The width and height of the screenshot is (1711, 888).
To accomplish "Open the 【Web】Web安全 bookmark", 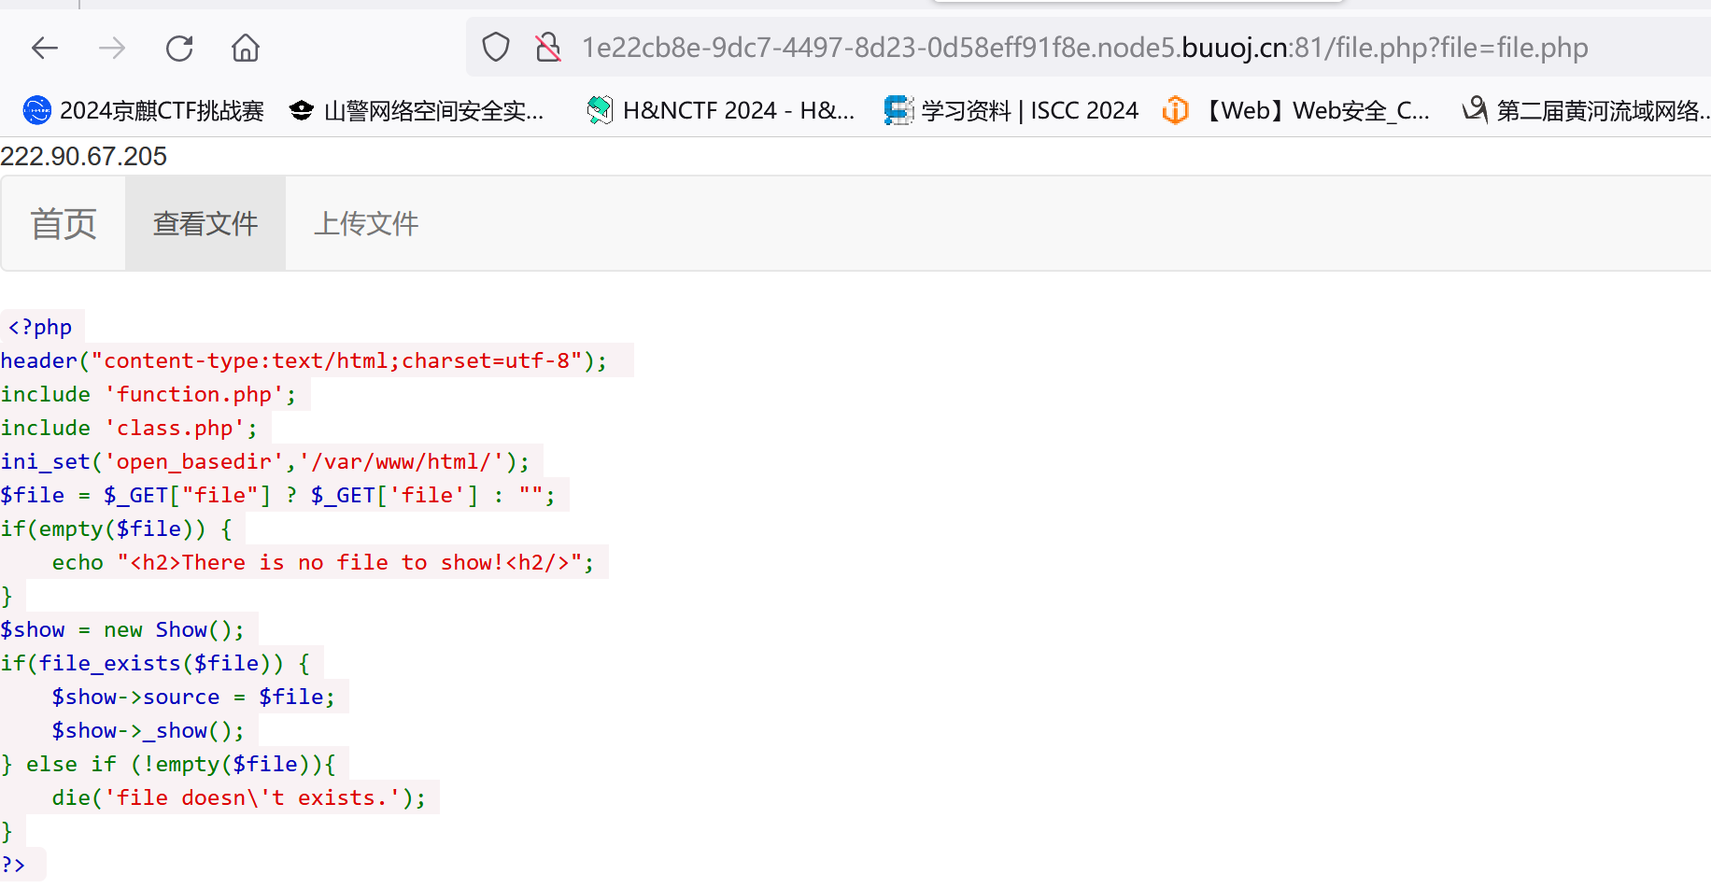I will (x=1296, y=110).
